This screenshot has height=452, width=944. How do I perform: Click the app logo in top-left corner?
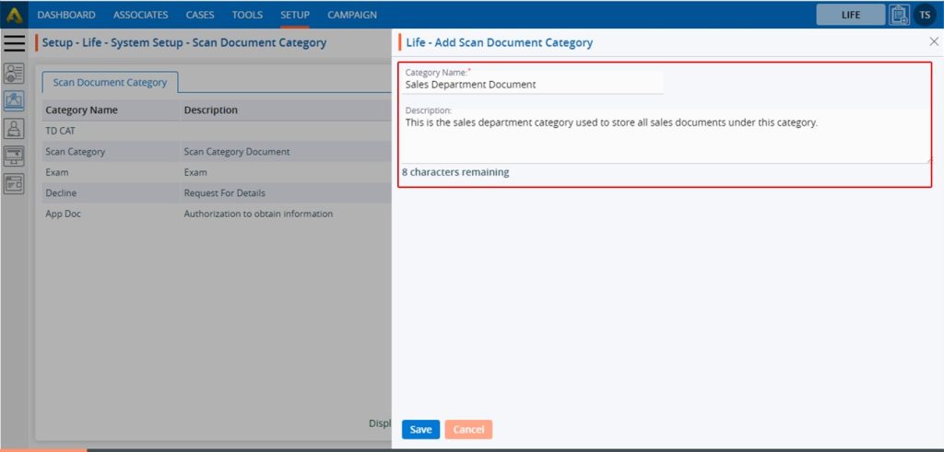(x=14, y=15)
